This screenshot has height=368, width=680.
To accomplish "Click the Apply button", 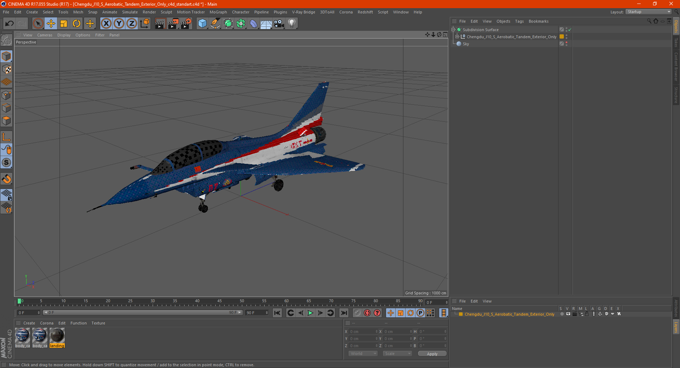I will tap(432, 353).
